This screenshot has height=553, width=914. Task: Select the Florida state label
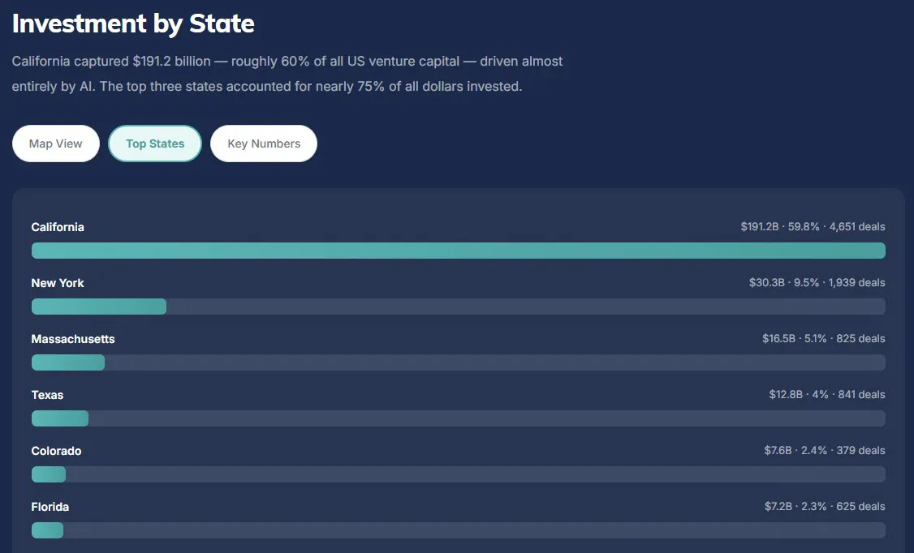(x=50, y=507)
